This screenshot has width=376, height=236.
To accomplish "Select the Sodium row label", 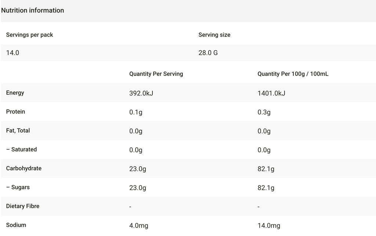I will coord(16,225).
